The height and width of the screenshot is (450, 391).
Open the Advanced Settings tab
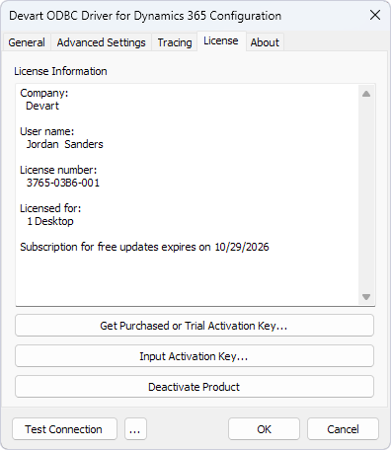101,42
